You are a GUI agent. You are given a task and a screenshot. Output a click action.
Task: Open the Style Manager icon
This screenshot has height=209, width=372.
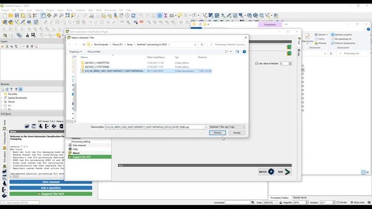pos(35,16)
